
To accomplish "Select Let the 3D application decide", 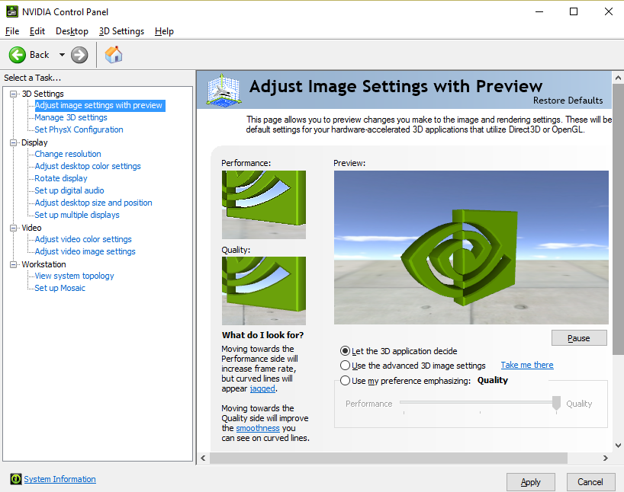I will (x=345, y=351).
